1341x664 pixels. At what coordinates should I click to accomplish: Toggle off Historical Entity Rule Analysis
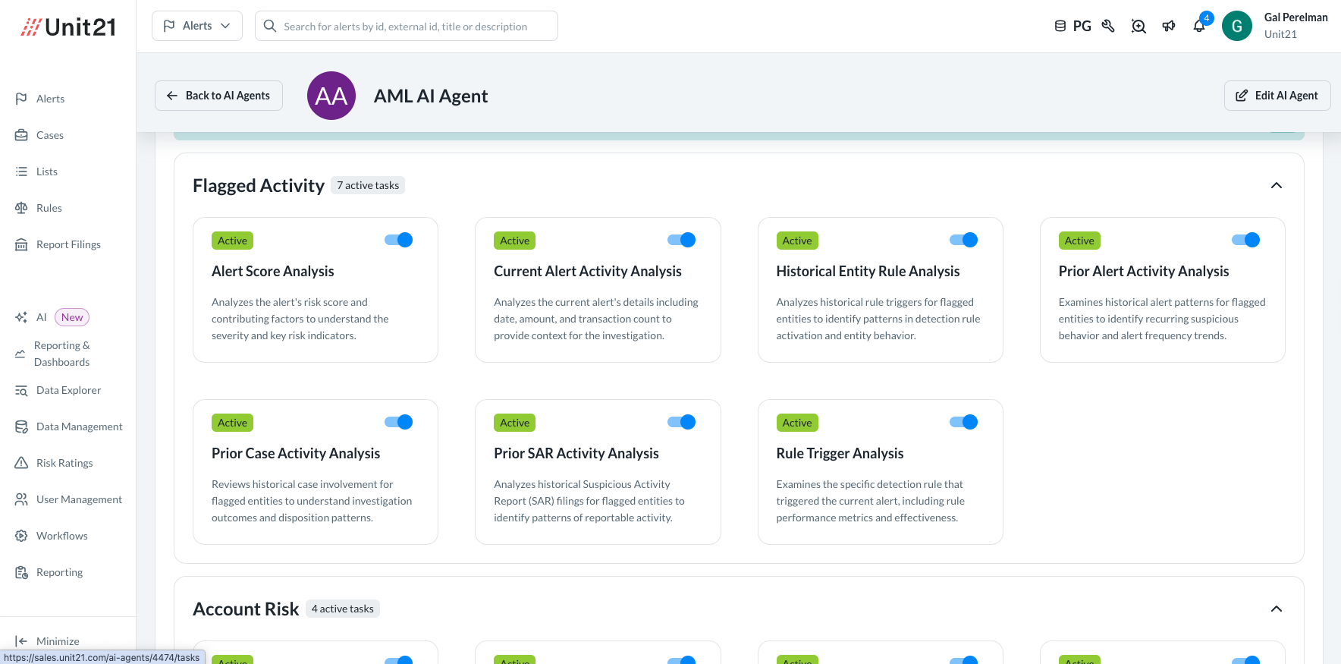click(963, 240)
